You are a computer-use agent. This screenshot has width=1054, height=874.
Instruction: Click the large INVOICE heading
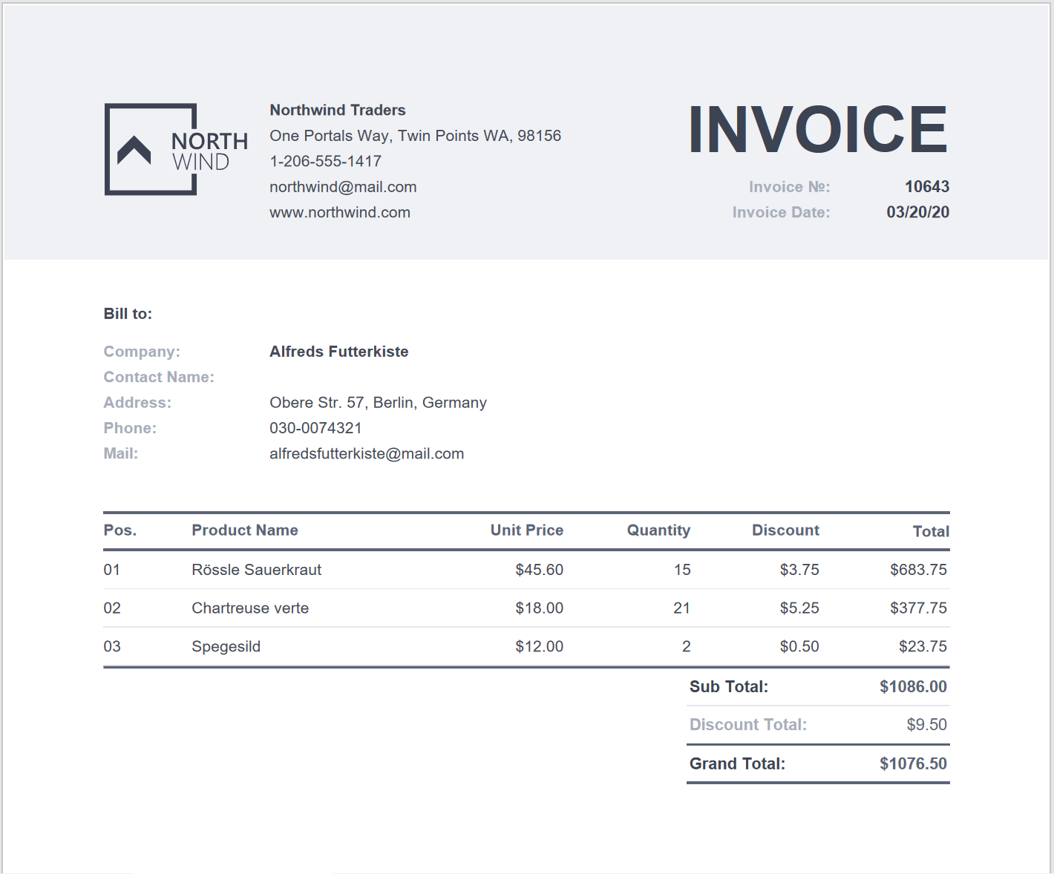click(817, 130)
